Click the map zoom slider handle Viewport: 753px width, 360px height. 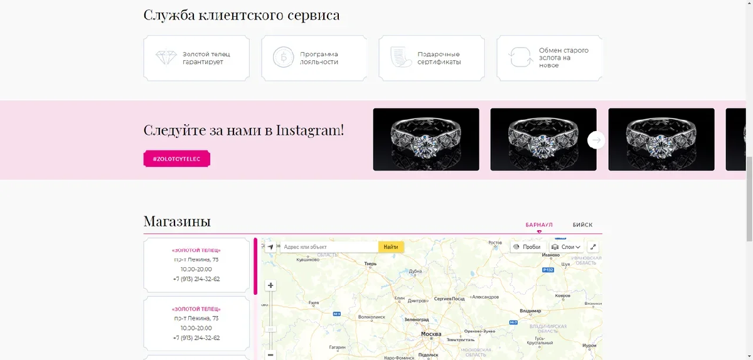click(270, 329)
